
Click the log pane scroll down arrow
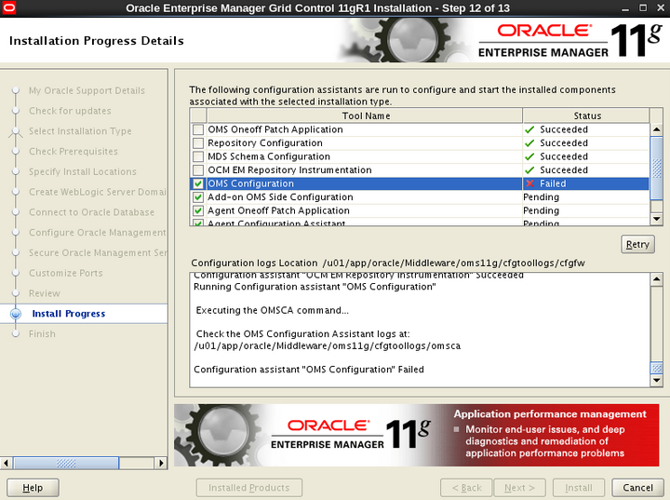[656, 380]
